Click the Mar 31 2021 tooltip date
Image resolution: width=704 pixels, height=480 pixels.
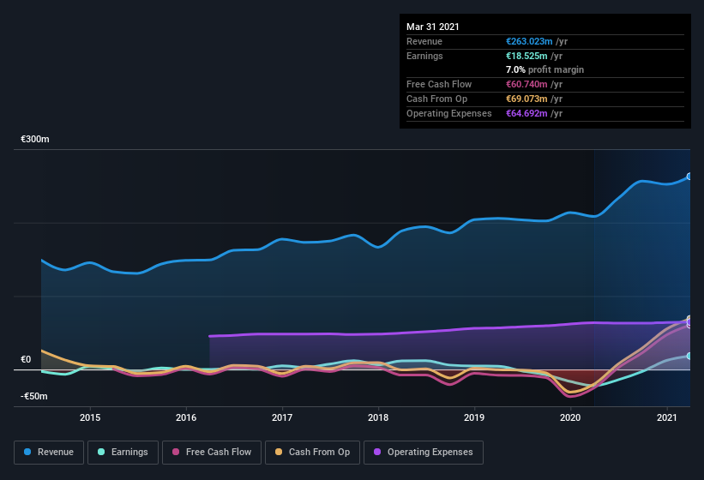[433, 27]
